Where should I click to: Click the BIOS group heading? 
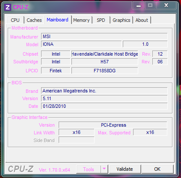tap(17, 83)
